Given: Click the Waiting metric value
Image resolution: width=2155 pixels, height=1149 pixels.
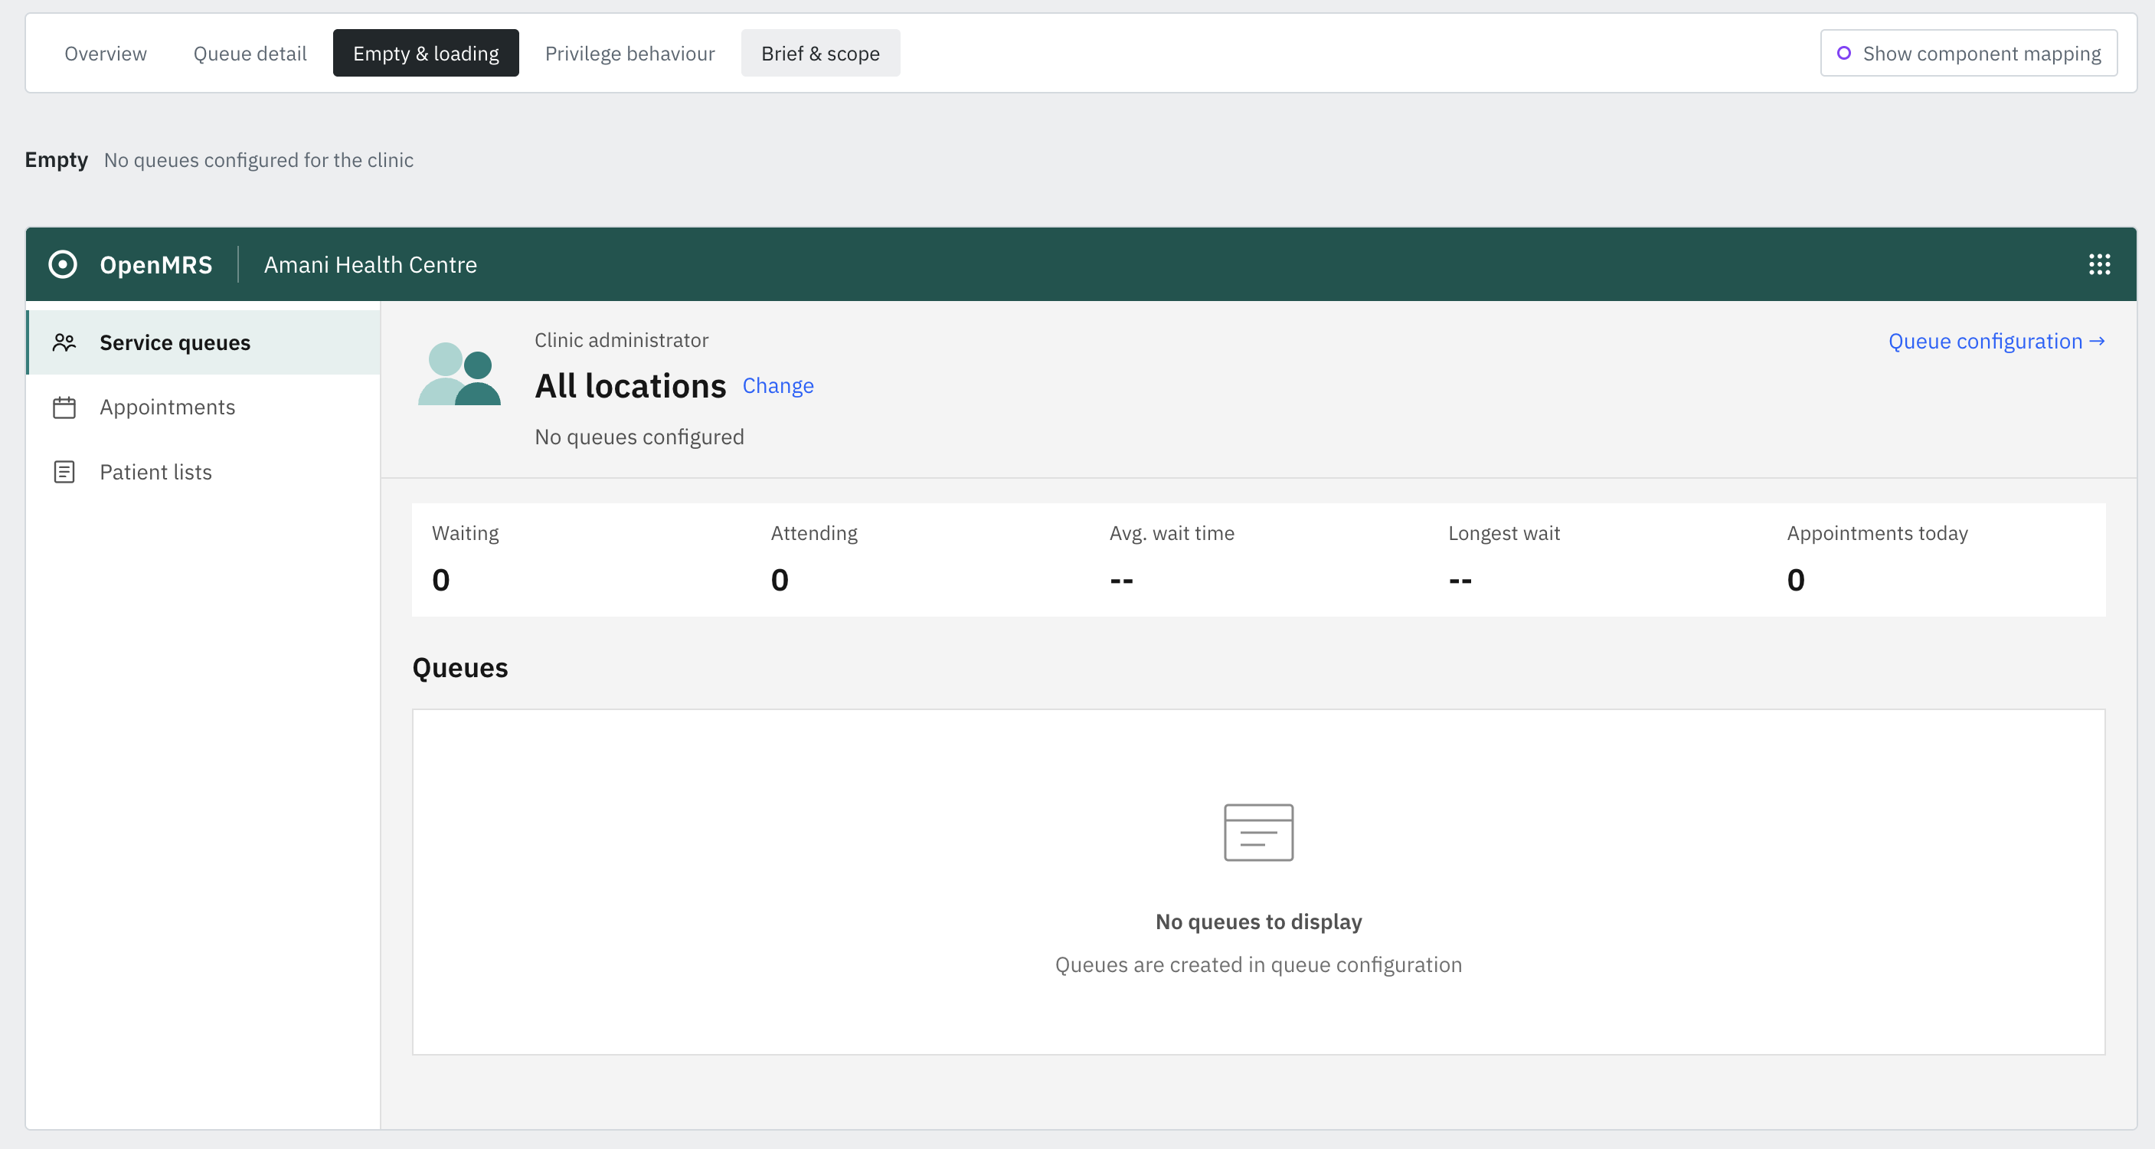Looking at the screenshot, I should coord(441,580).
